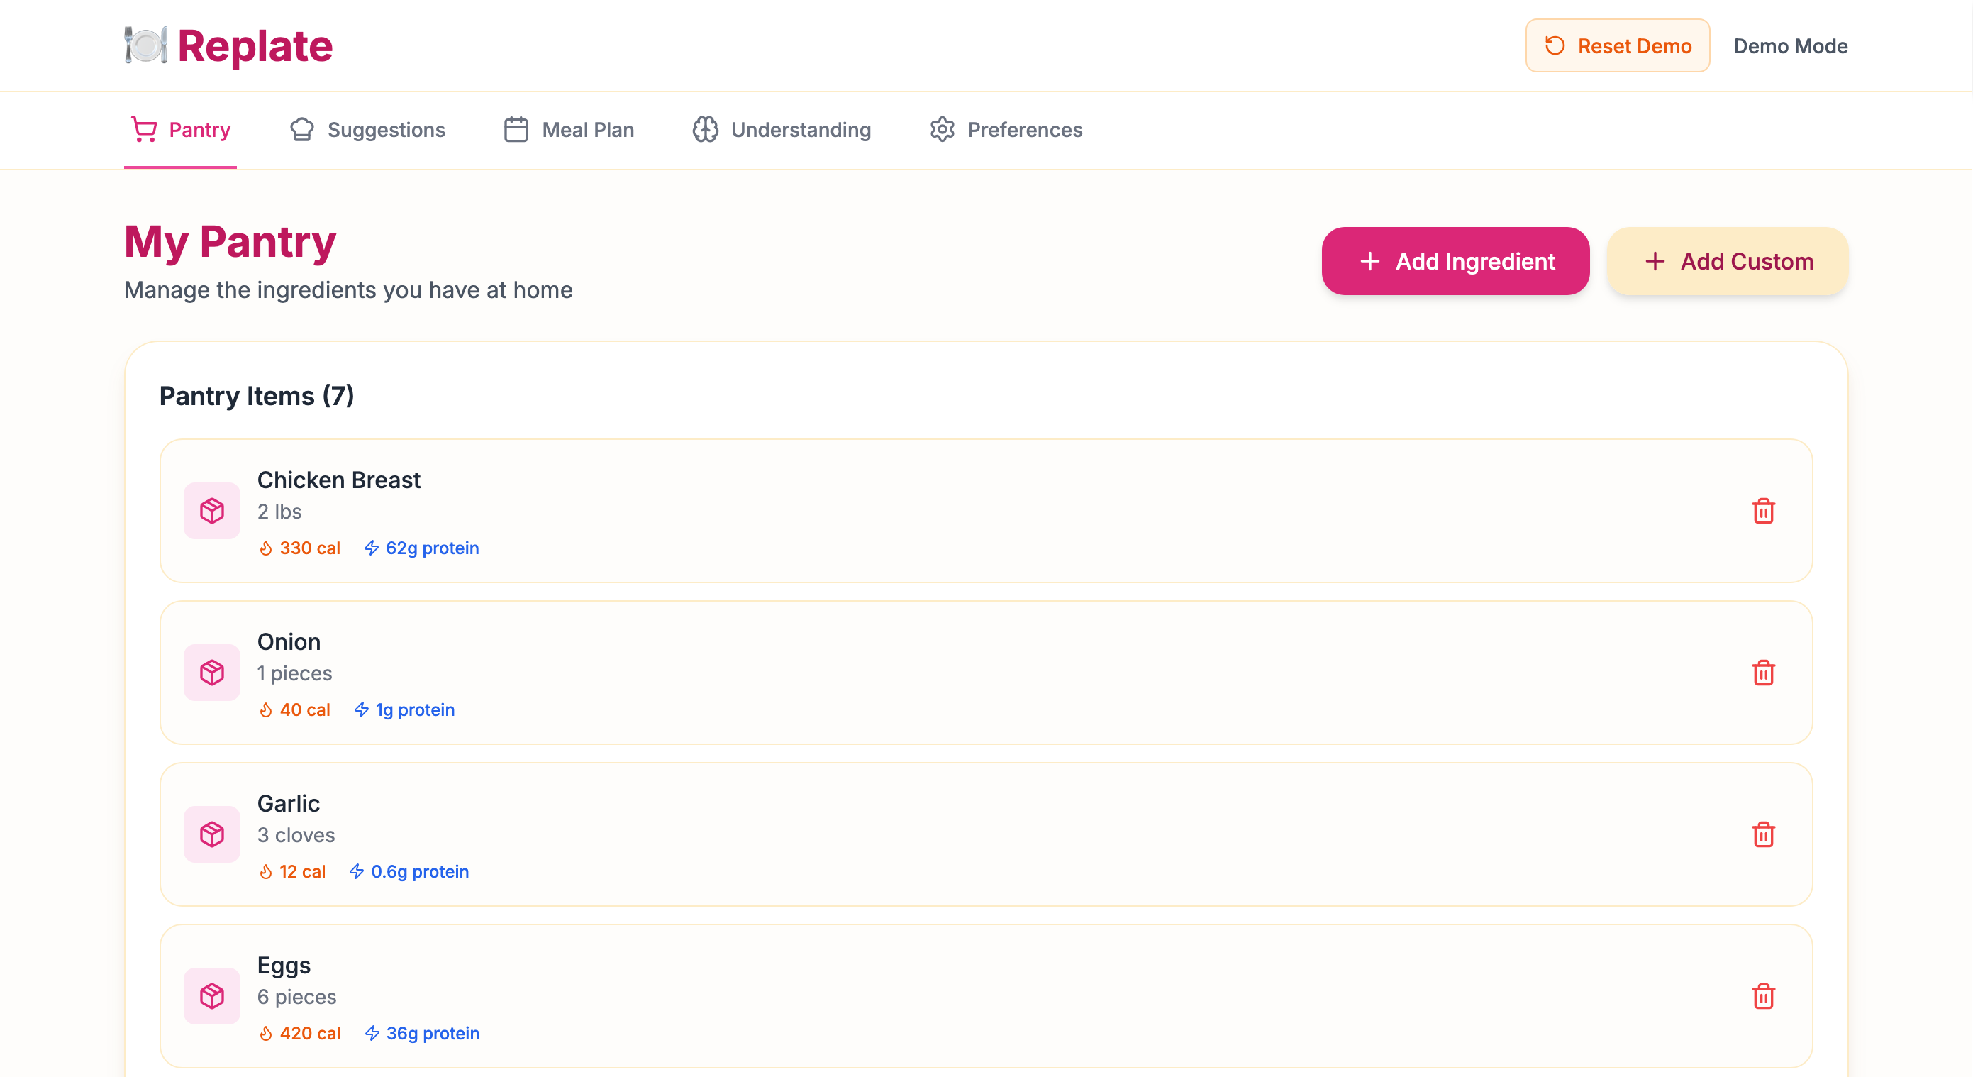The width and height of the screenshot is (1973, 1077).
Task: Delete Eggs pantry item
Action: [1762, 996]
